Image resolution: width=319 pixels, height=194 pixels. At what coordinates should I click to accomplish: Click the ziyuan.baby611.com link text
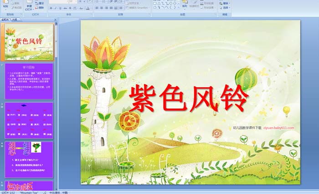tap(279, 128)
